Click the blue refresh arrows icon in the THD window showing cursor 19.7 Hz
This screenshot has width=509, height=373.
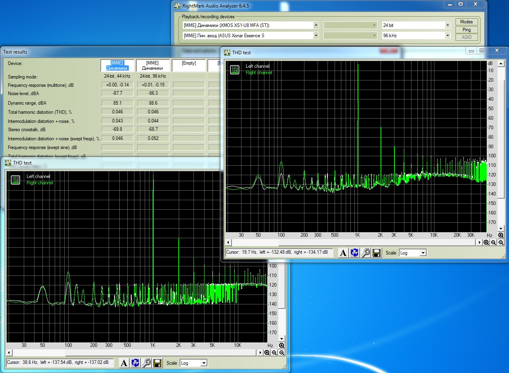(354, 253)
